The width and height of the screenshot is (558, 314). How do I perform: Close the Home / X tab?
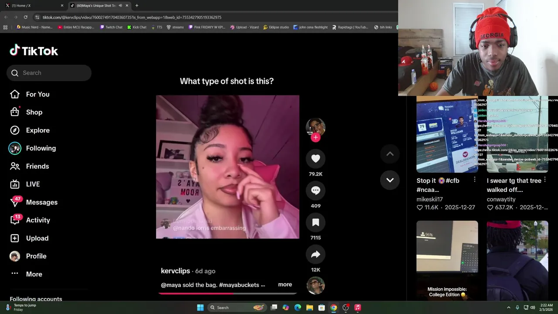62,6
